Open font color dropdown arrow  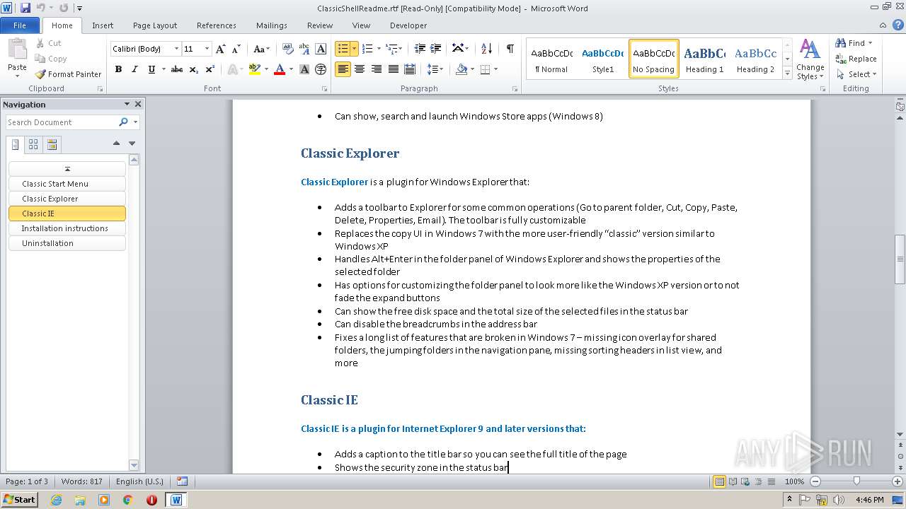coord(290,69)
